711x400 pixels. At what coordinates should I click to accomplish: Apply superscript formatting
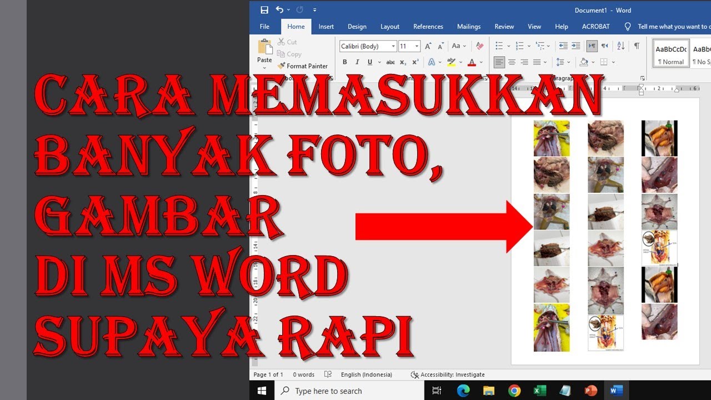tap(415, 62)
